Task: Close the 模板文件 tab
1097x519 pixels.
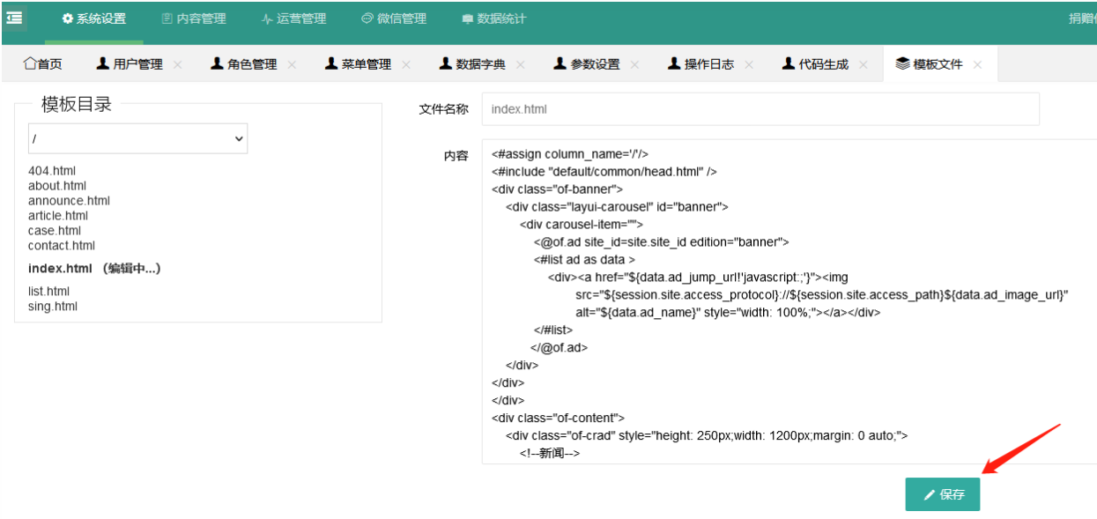Action: click(x=977, y=64)
